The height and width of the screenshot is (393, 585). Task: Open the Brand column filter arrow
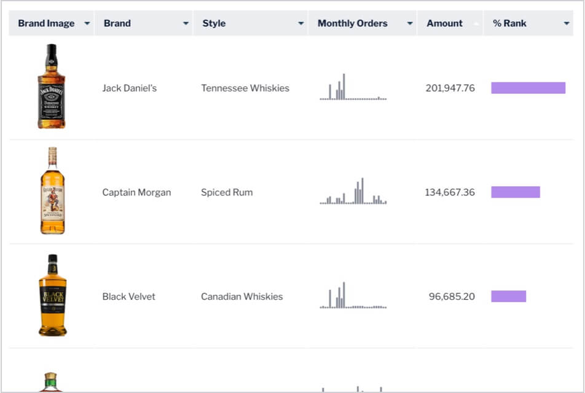[x=186, y=23]
